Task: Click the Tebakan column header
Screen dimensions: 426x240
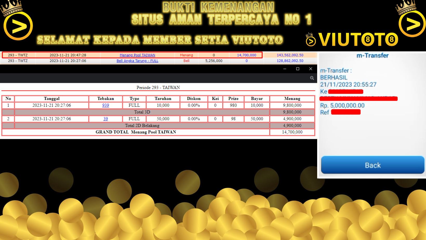Action: pos(105,99)
